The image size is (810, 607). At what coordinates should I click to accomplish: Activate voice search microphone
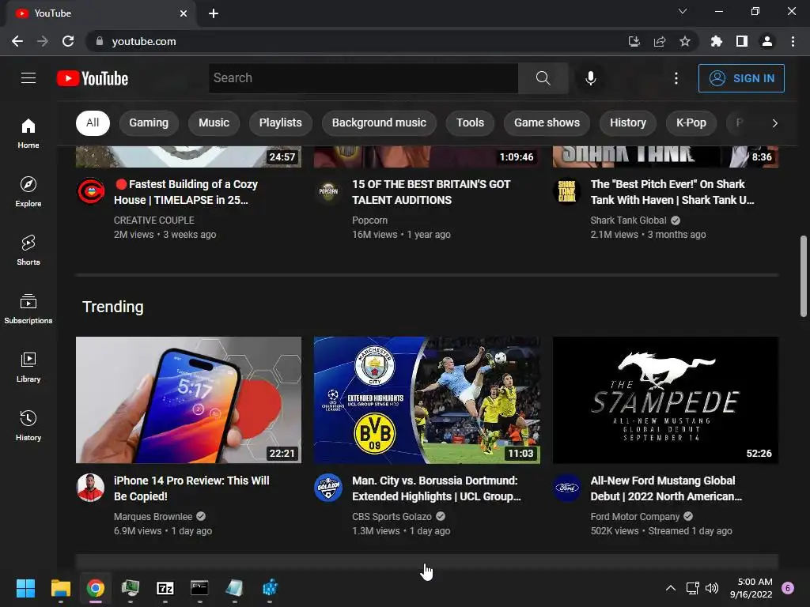(590, 78)
